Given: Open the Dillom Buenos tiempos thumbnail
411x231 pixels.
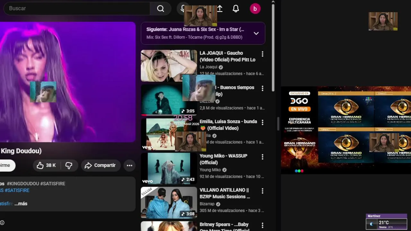Looking at the screenshot, I should tap(169, 100).
